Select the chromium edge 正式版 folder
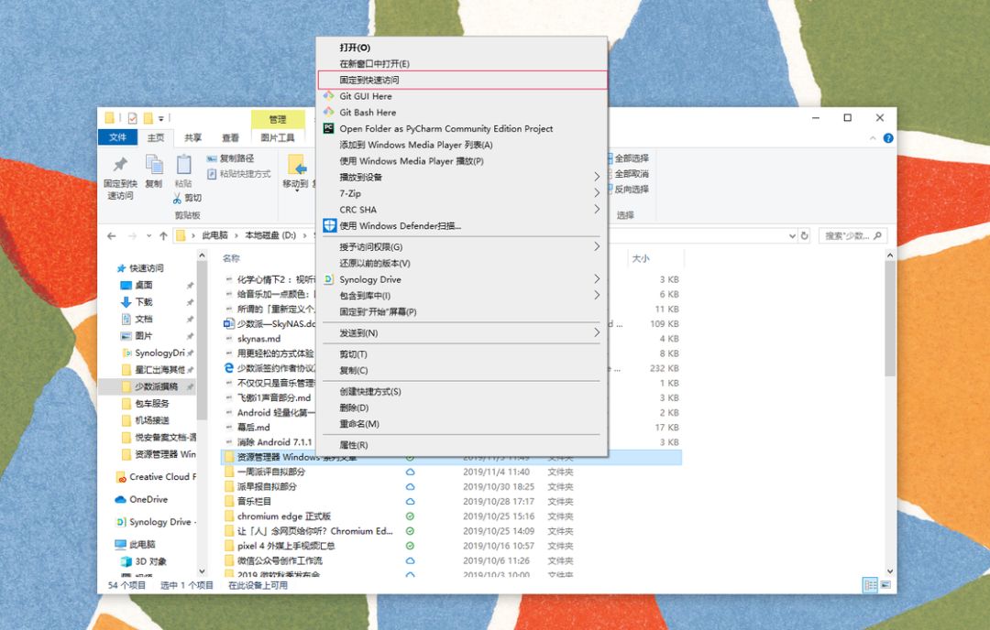The height and width of the screenshot is (630, 990). (283, 516)
